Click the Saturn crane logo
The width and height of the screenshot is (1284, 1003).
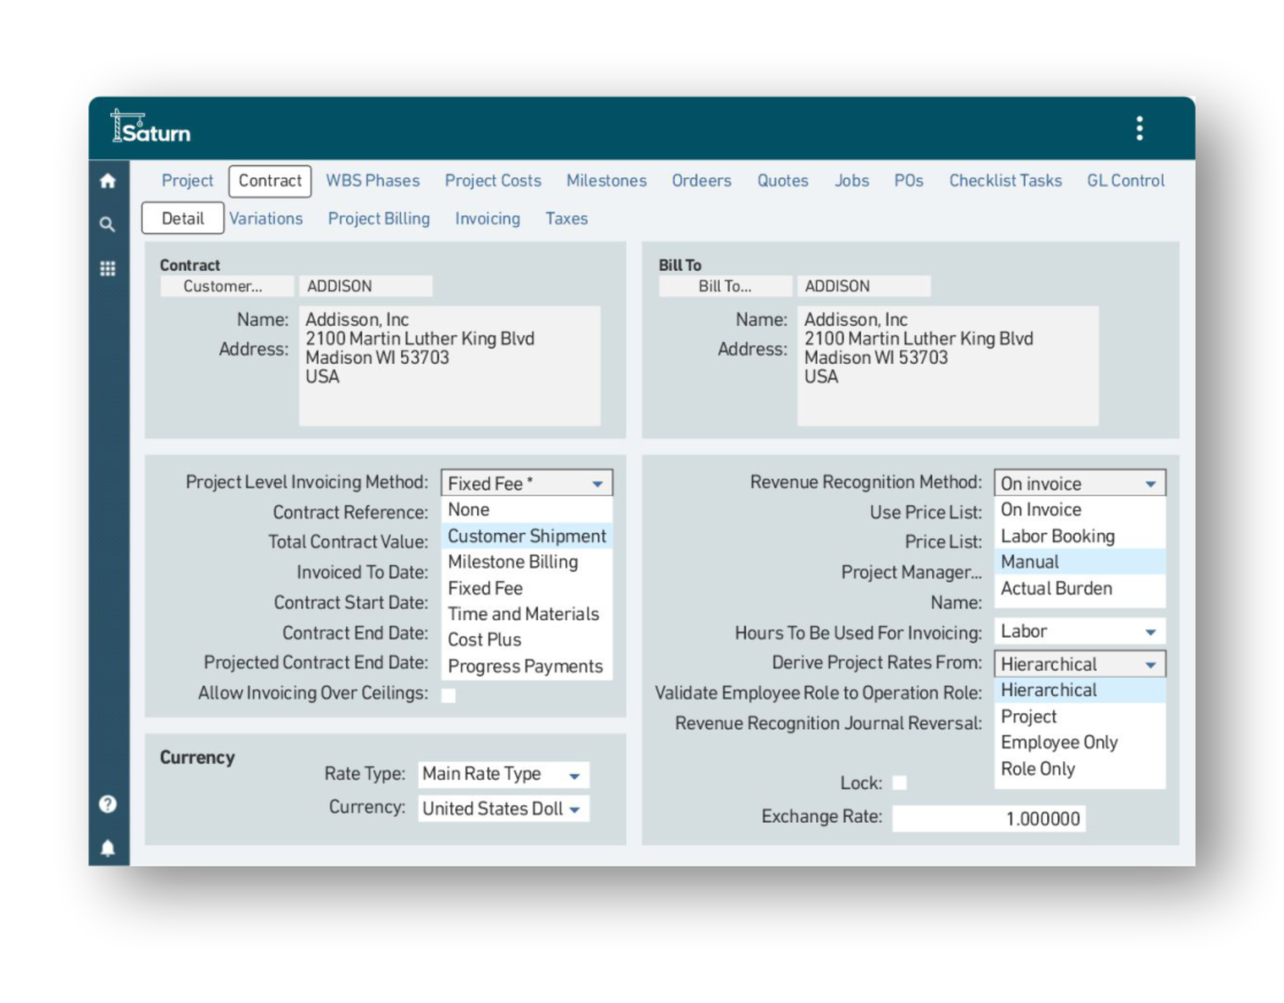click(x=151, y=127)
